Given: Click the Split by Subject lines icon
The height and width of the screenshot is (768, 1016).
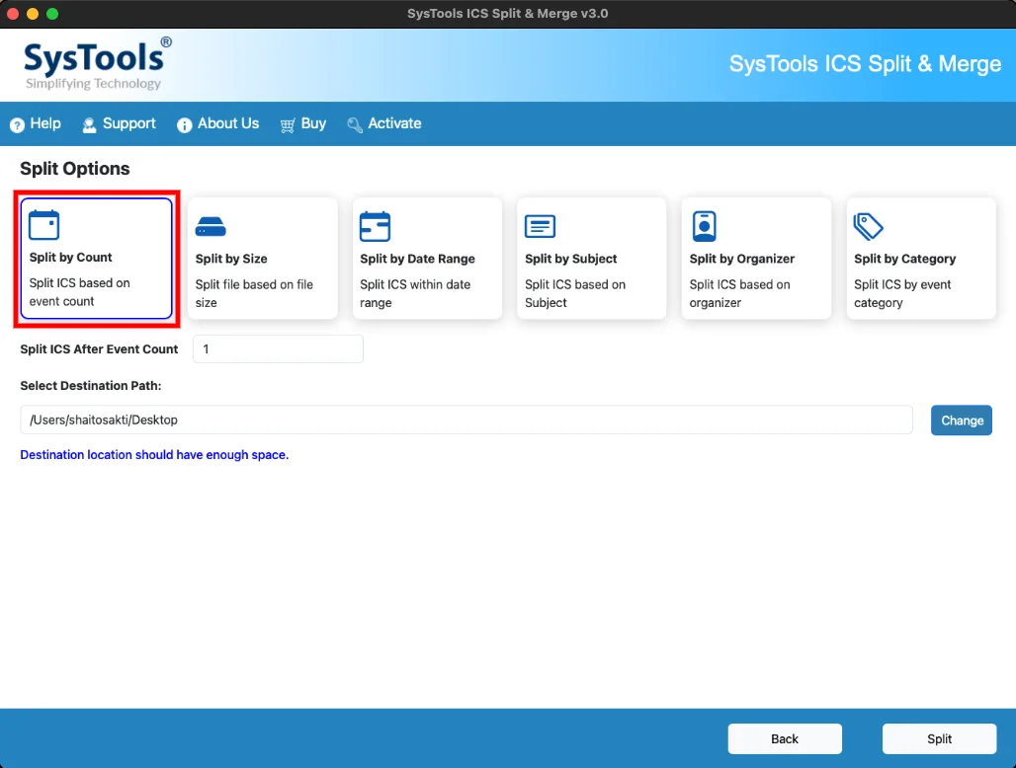Looking at the screenshot, I should [540, 226].
